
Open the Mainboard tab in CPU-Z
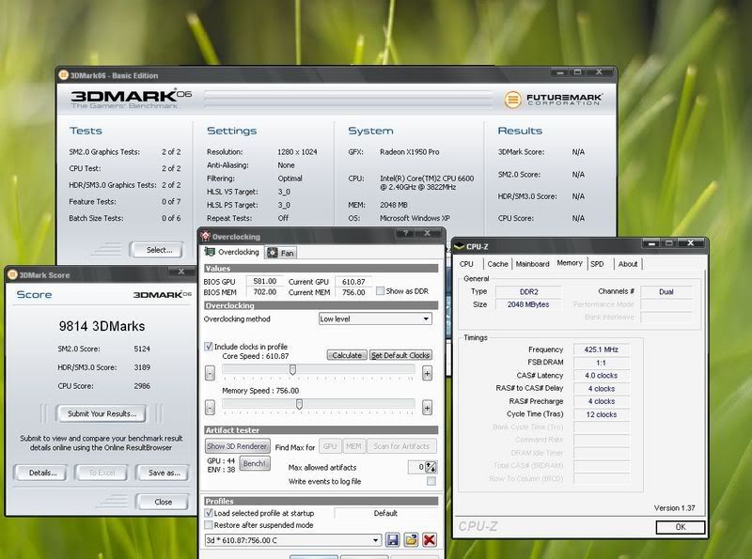pyautogui.click(x=532, y=264)
